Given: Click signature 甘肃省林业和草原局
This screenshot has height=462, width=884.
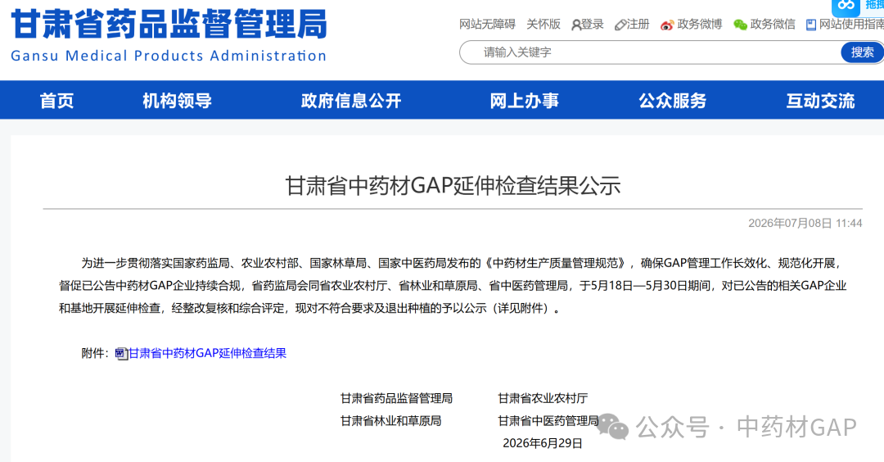Looking at the screenshot, I should click(390, 421).
